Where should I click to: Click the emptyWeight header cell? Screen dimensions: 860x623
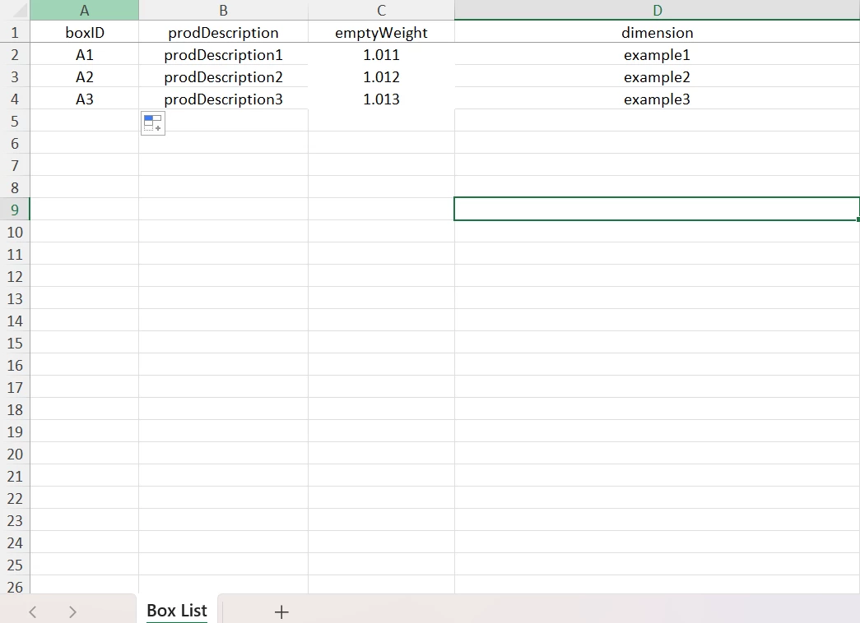click(381, 32)
